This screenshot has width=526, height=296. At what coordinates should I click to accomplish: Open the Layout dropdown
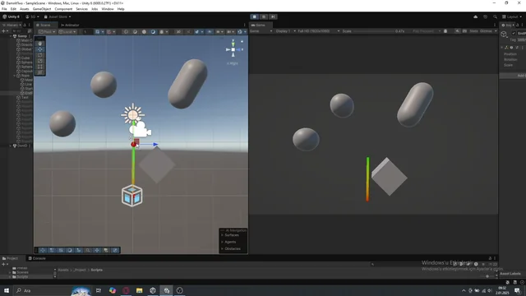click(x=512, y=16)
